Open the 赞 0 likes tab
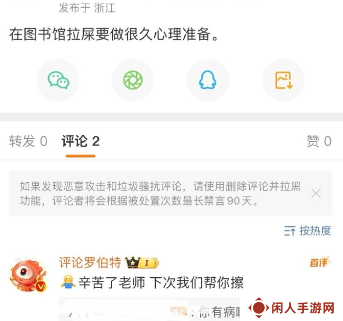This screenshot has width=343, height=321. (x=319, y=141)
